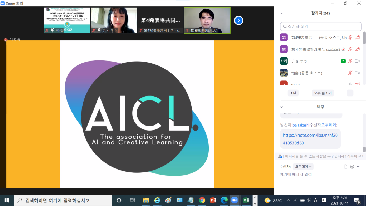Open 수신자 모두에게 recipient dropdown
Screen dimensions: 366x206
click(x=303, y=167)
